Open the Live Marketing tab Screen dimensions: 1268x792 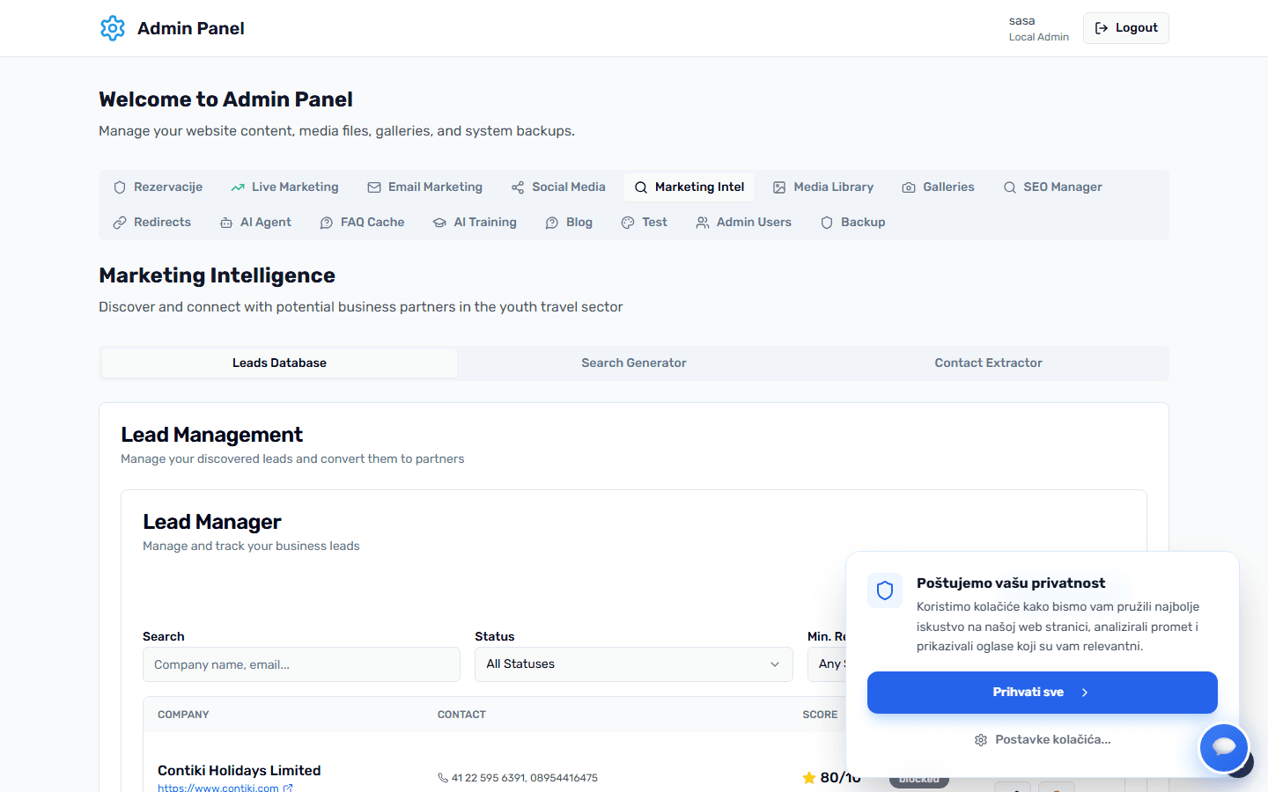coord(284,187)
